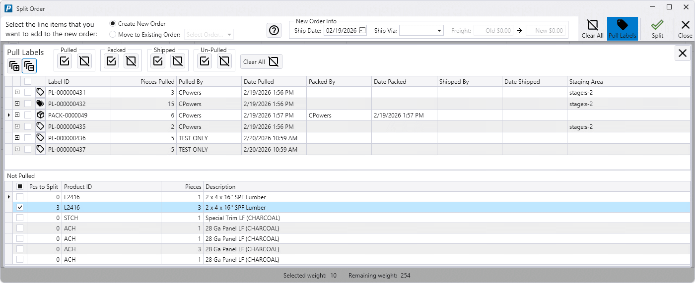
Task: Select all labels in the Pulled group
Action: (65, 61)
